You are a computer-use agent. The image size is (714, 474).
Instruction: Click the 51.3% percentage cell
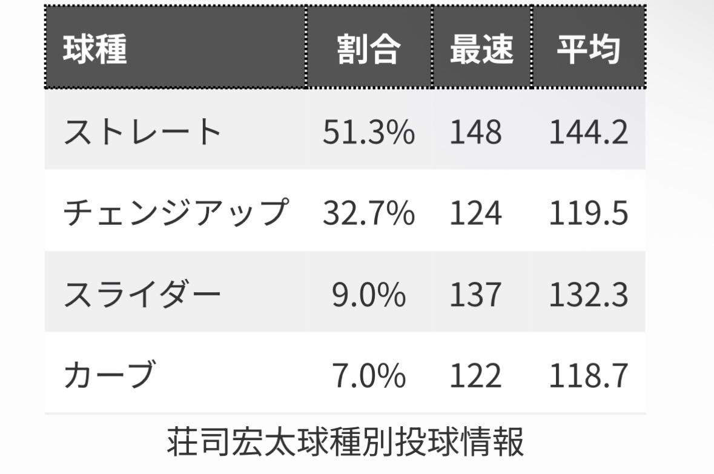[368, 132]
